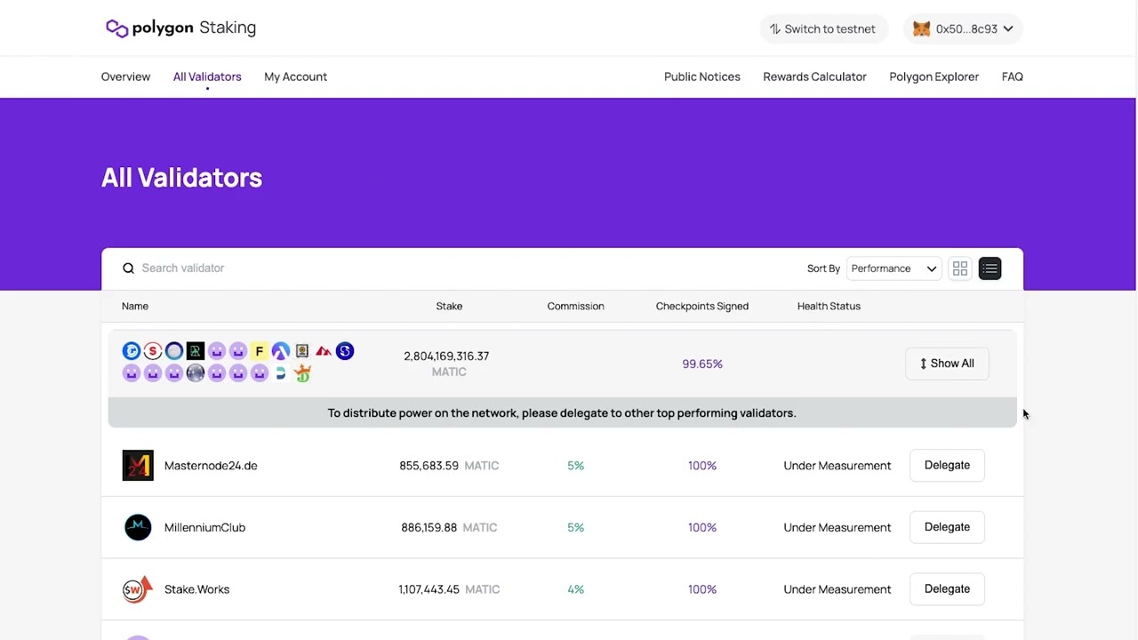Click the dark blue S validator avatar
Screen dimensions: 1138x640
[345, 351]
